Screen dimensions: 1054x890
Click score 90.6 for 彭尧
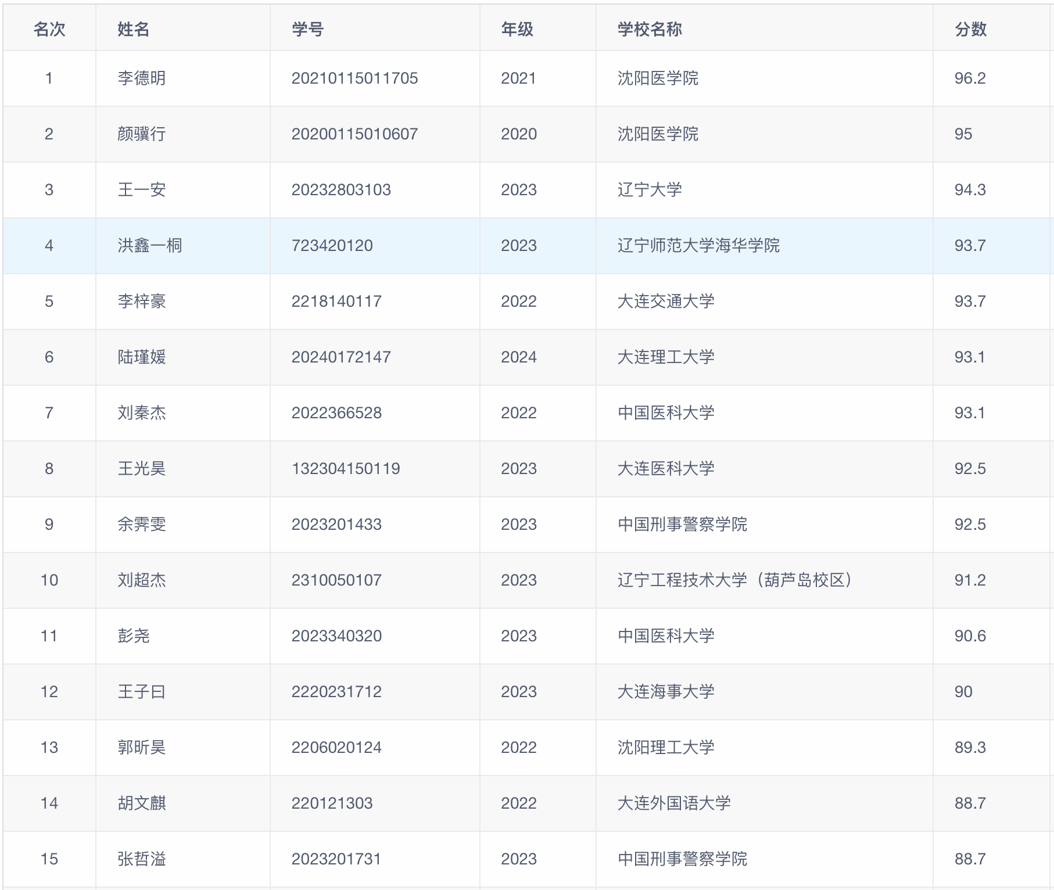[970, 636]
